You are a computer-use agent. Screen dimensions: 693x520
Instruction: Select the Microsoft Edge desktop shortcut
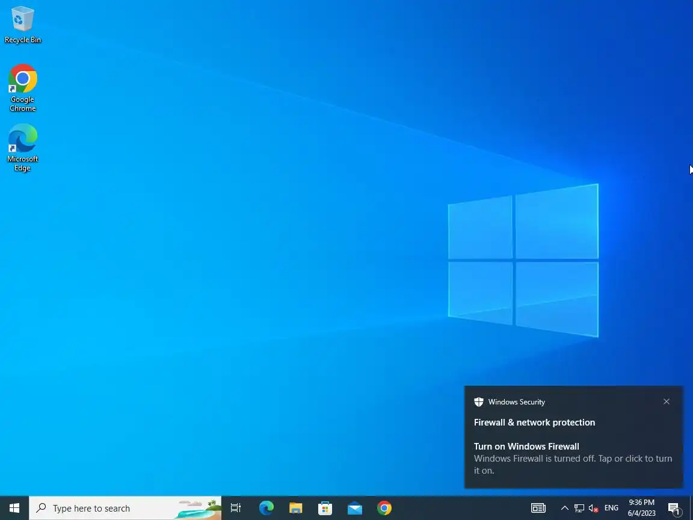point(22,147)
